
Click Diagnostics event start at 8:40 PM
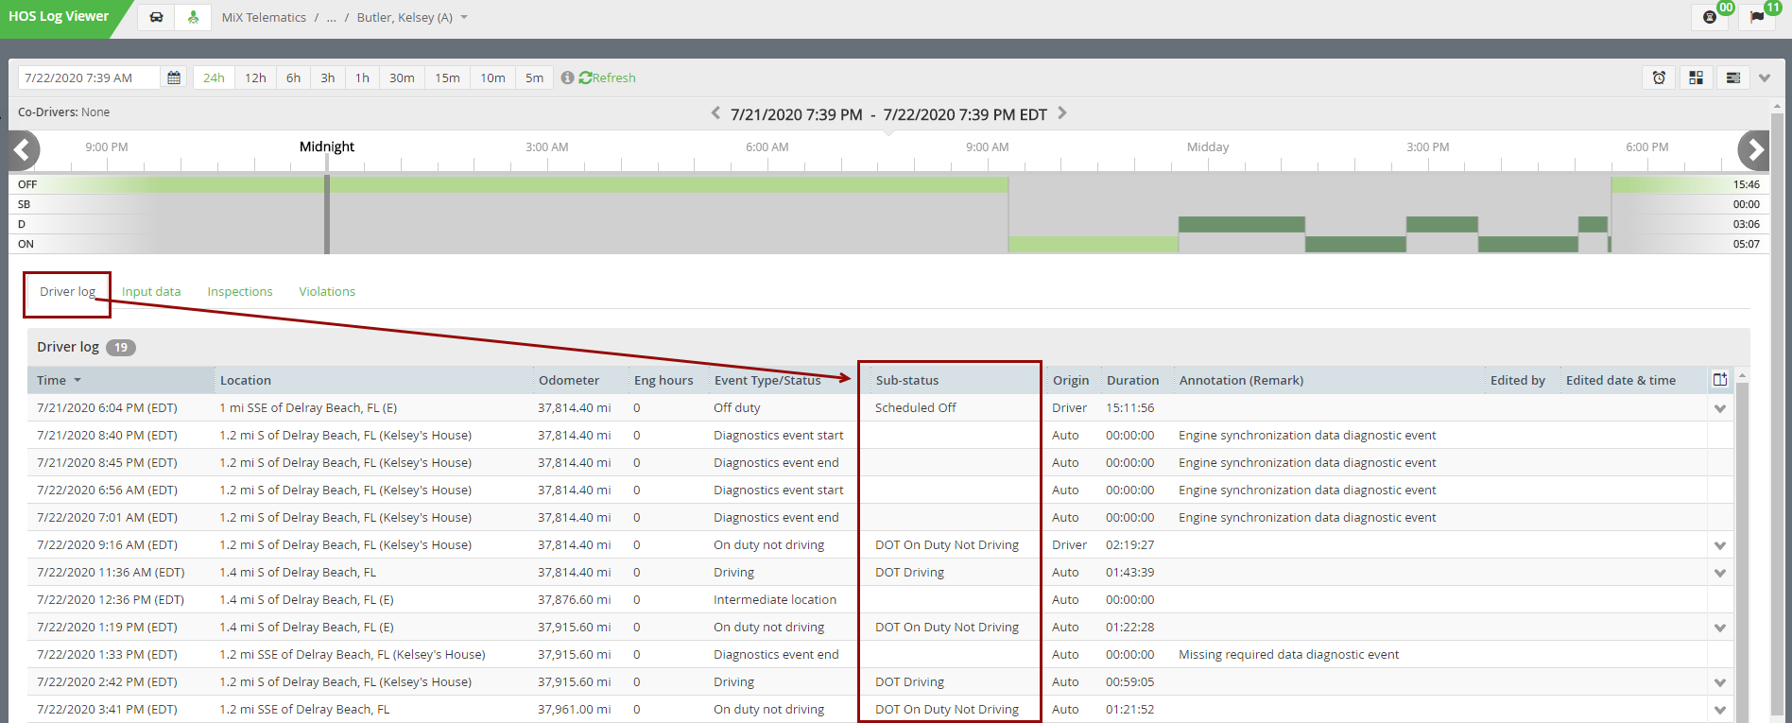point(779,435)
